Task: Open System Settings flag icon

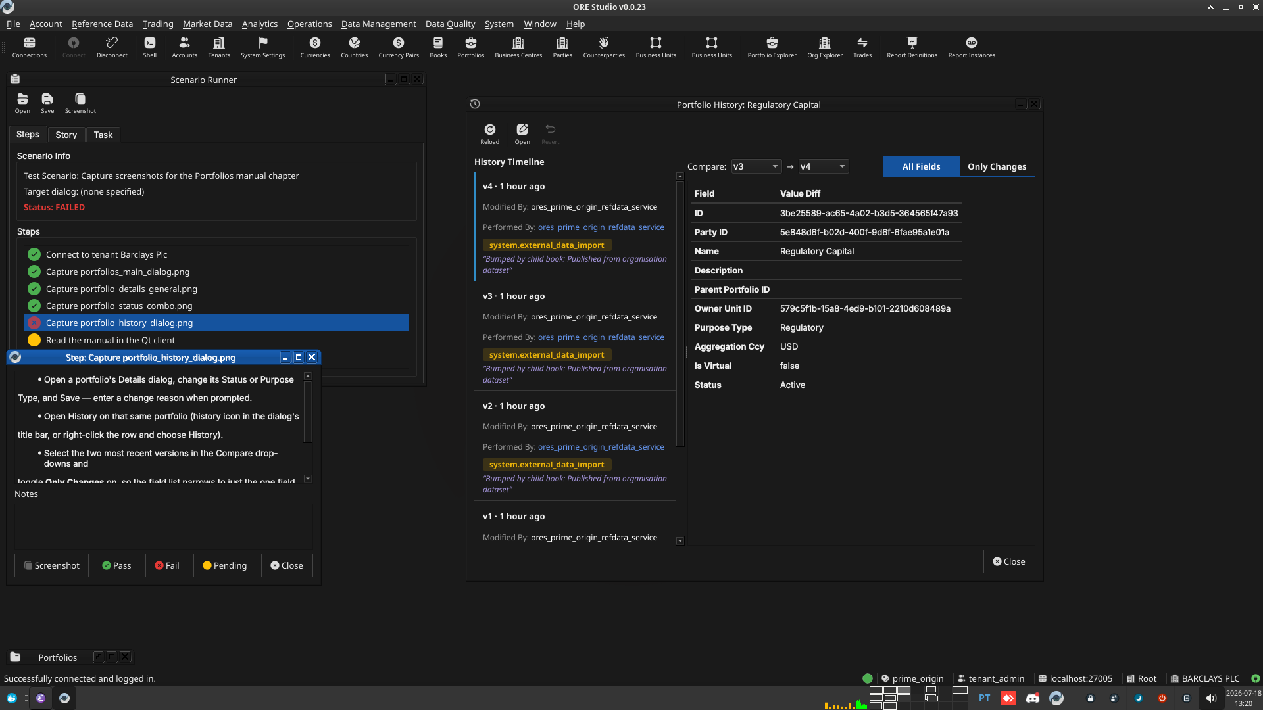Action: [x=262, y=47]
